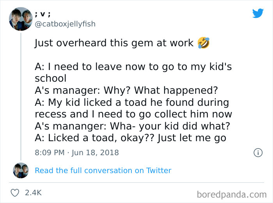The height and width of the screenshot is (203, 273).
Task: Open the 8:09 PM · Jun 18, 2018 timestamp
Action: coord(76,152)
